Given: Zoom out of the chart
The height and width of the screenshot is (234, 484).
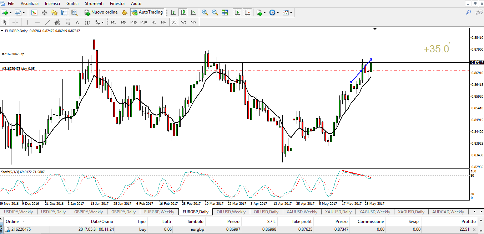Looking at the screenshot, I should click(x=215, y=12).
